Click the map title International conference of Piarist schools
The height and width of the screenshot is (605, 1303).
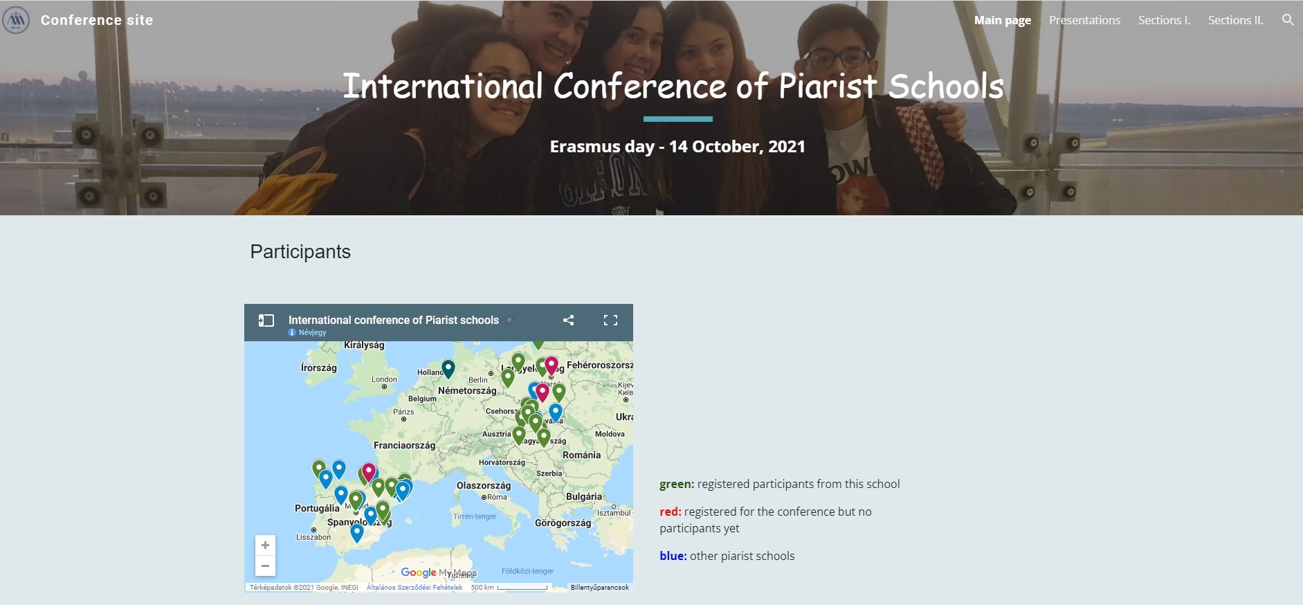(393, 320)
